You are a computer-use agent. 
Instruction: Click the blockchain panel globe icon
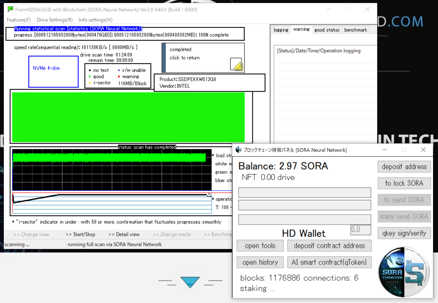239,150
